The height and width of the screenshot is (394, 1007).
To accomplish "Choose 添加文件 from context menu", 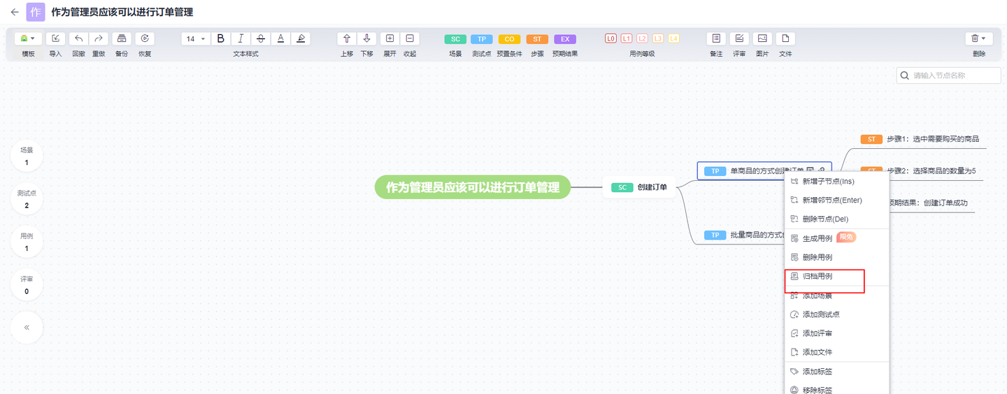I will coord(837,352).
